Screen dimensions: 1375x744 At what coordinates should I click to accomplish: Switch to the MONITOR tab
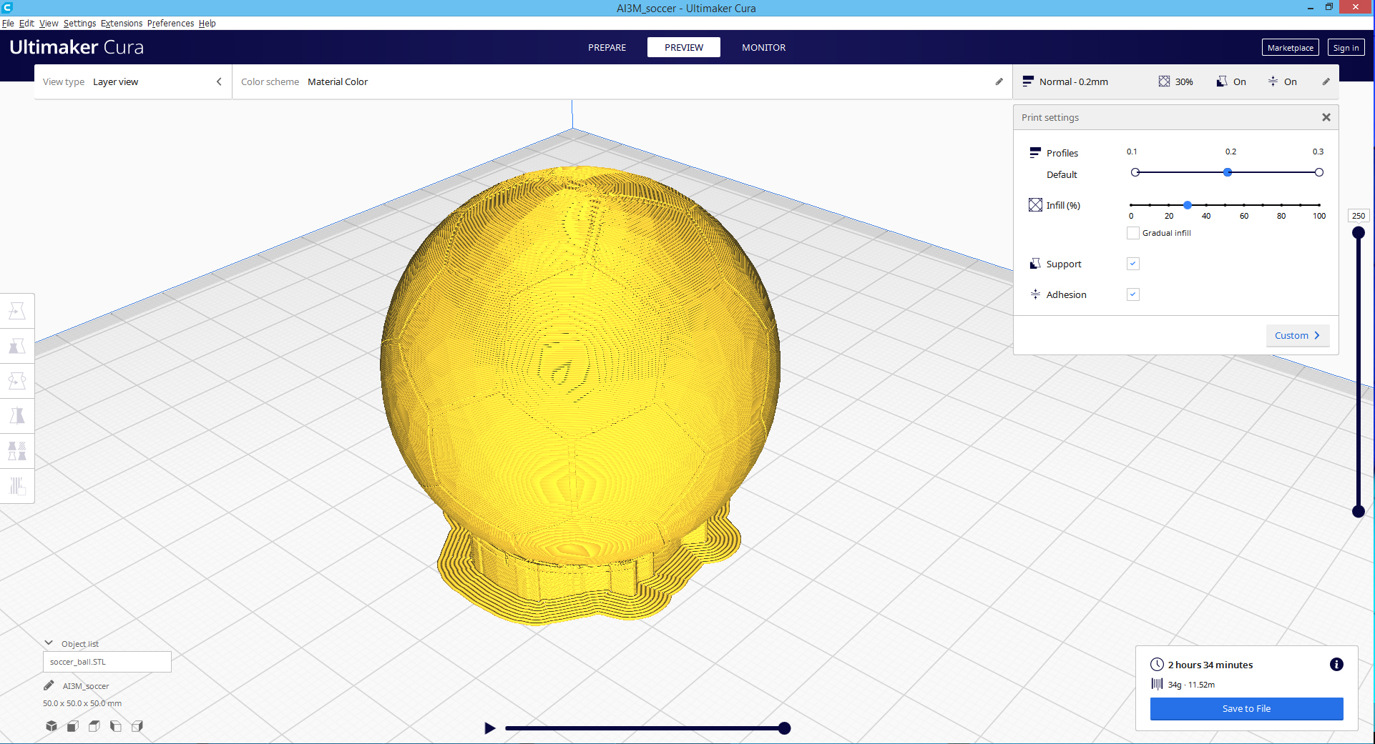(x=763, y=47)
